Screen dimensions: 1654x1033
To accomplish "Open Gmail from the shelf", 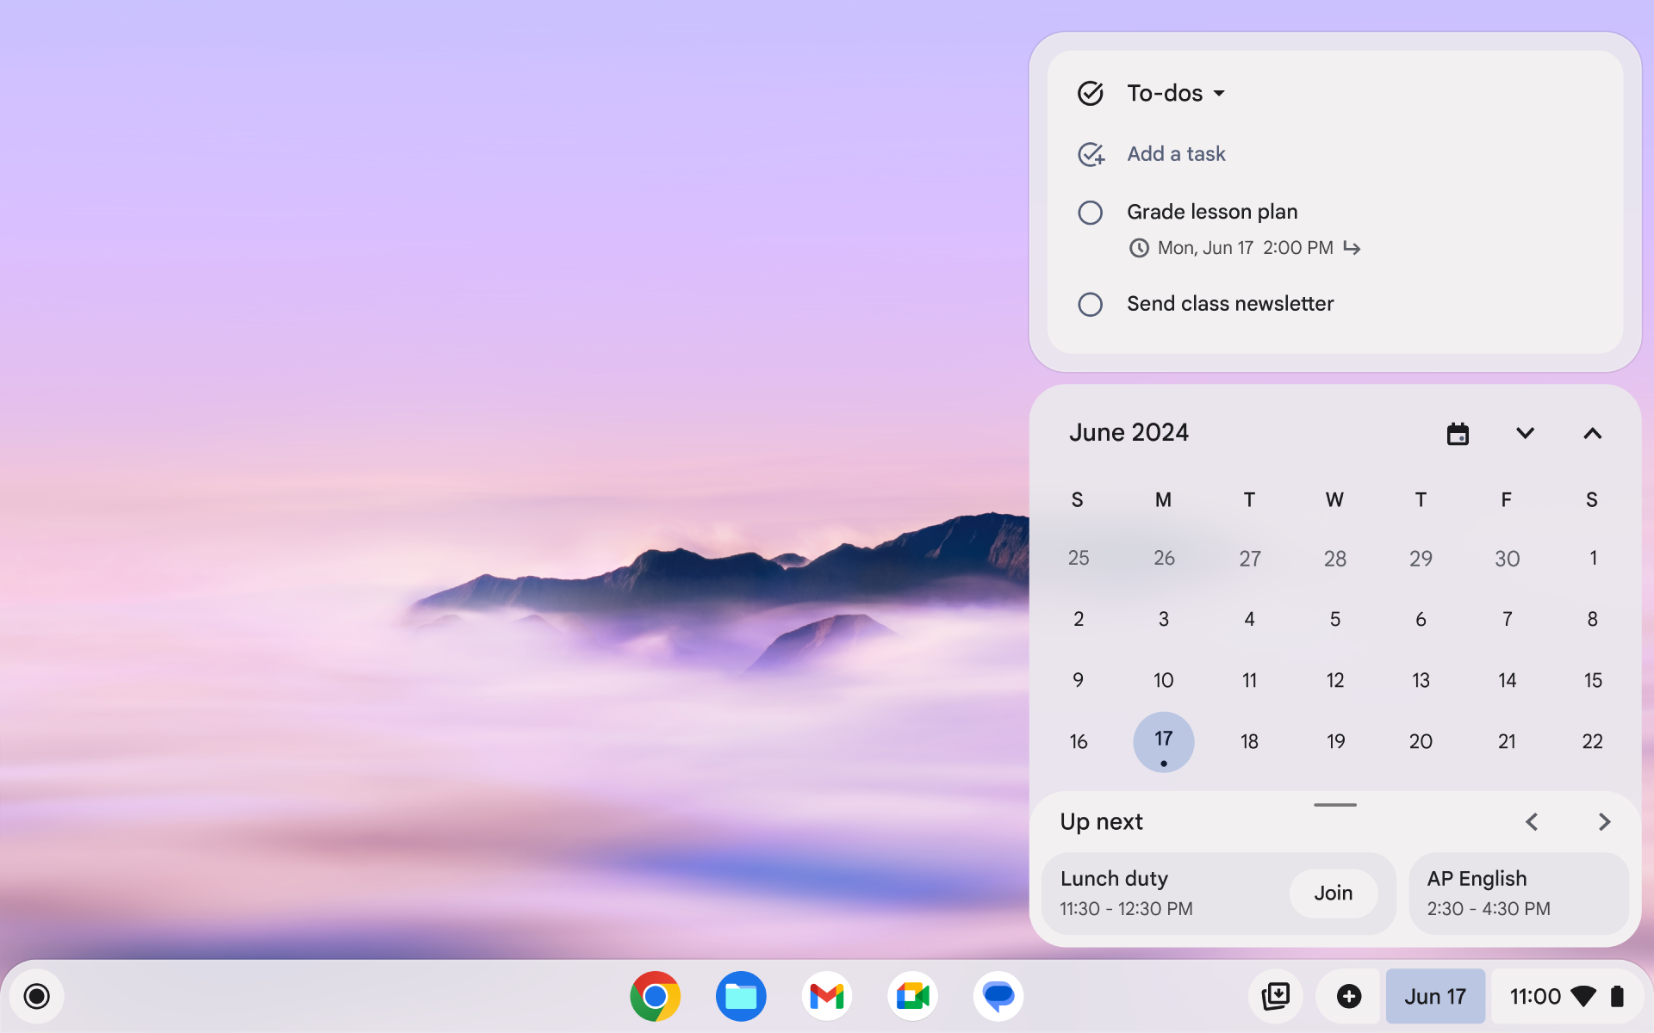I will (x=826, y=996).
